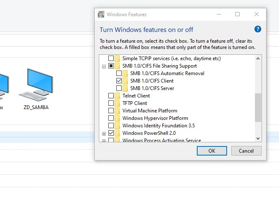Select 'SMB 1.0/CIFS Client' label text
This screenshot has height=224, width=279.
point(152,81)
